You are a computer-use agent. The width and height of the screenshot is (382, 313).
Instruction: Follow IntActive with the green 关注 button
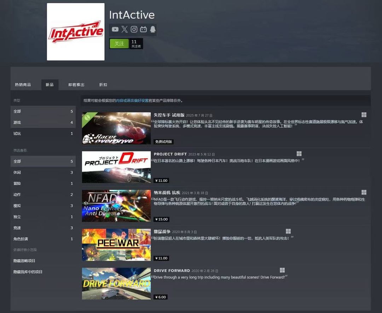tap(119, 43)
